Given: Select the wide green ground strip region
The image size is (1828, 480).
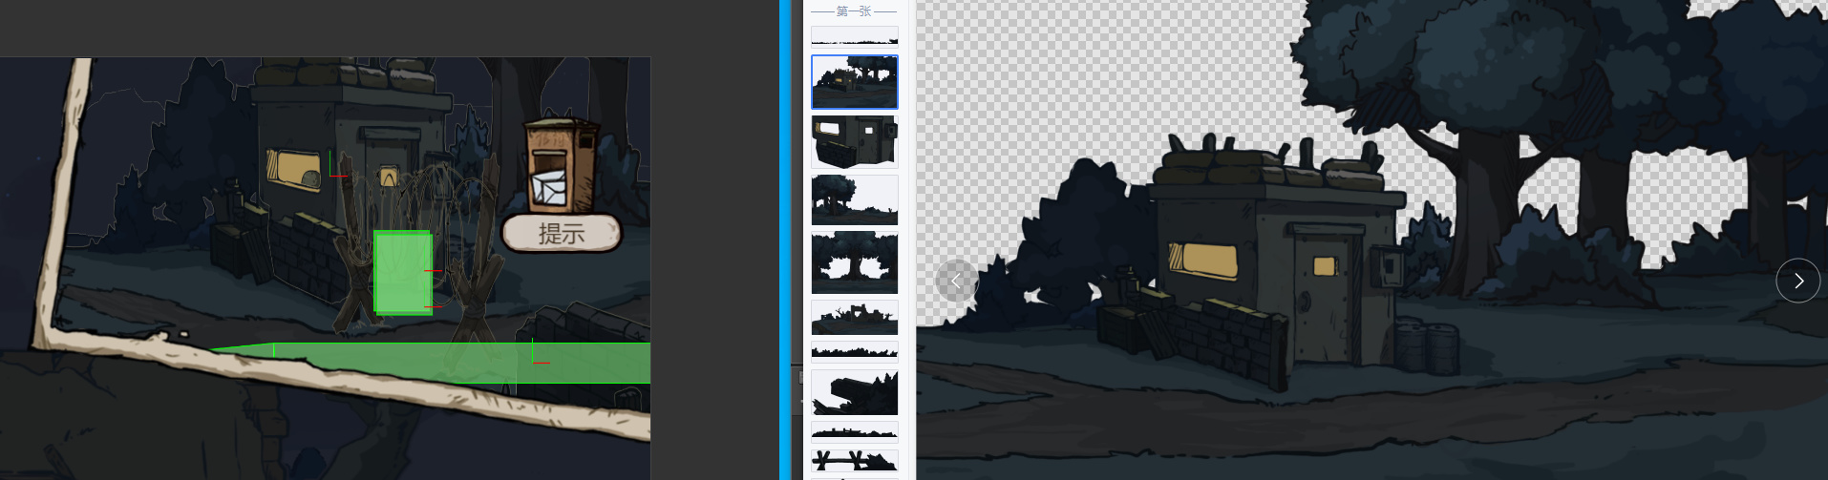Looking at the screenshot, I should click(x=430, y=363).
